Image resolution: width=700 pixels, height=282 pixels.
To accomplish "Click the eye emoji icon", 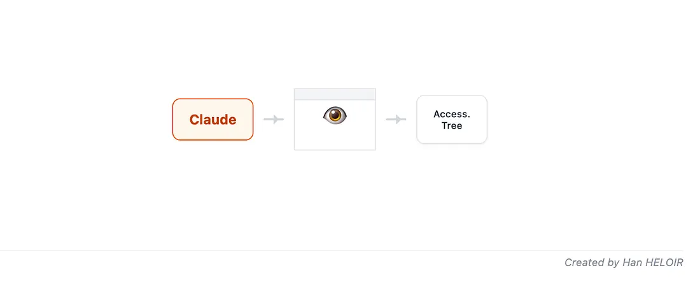I will coord(335,115).
